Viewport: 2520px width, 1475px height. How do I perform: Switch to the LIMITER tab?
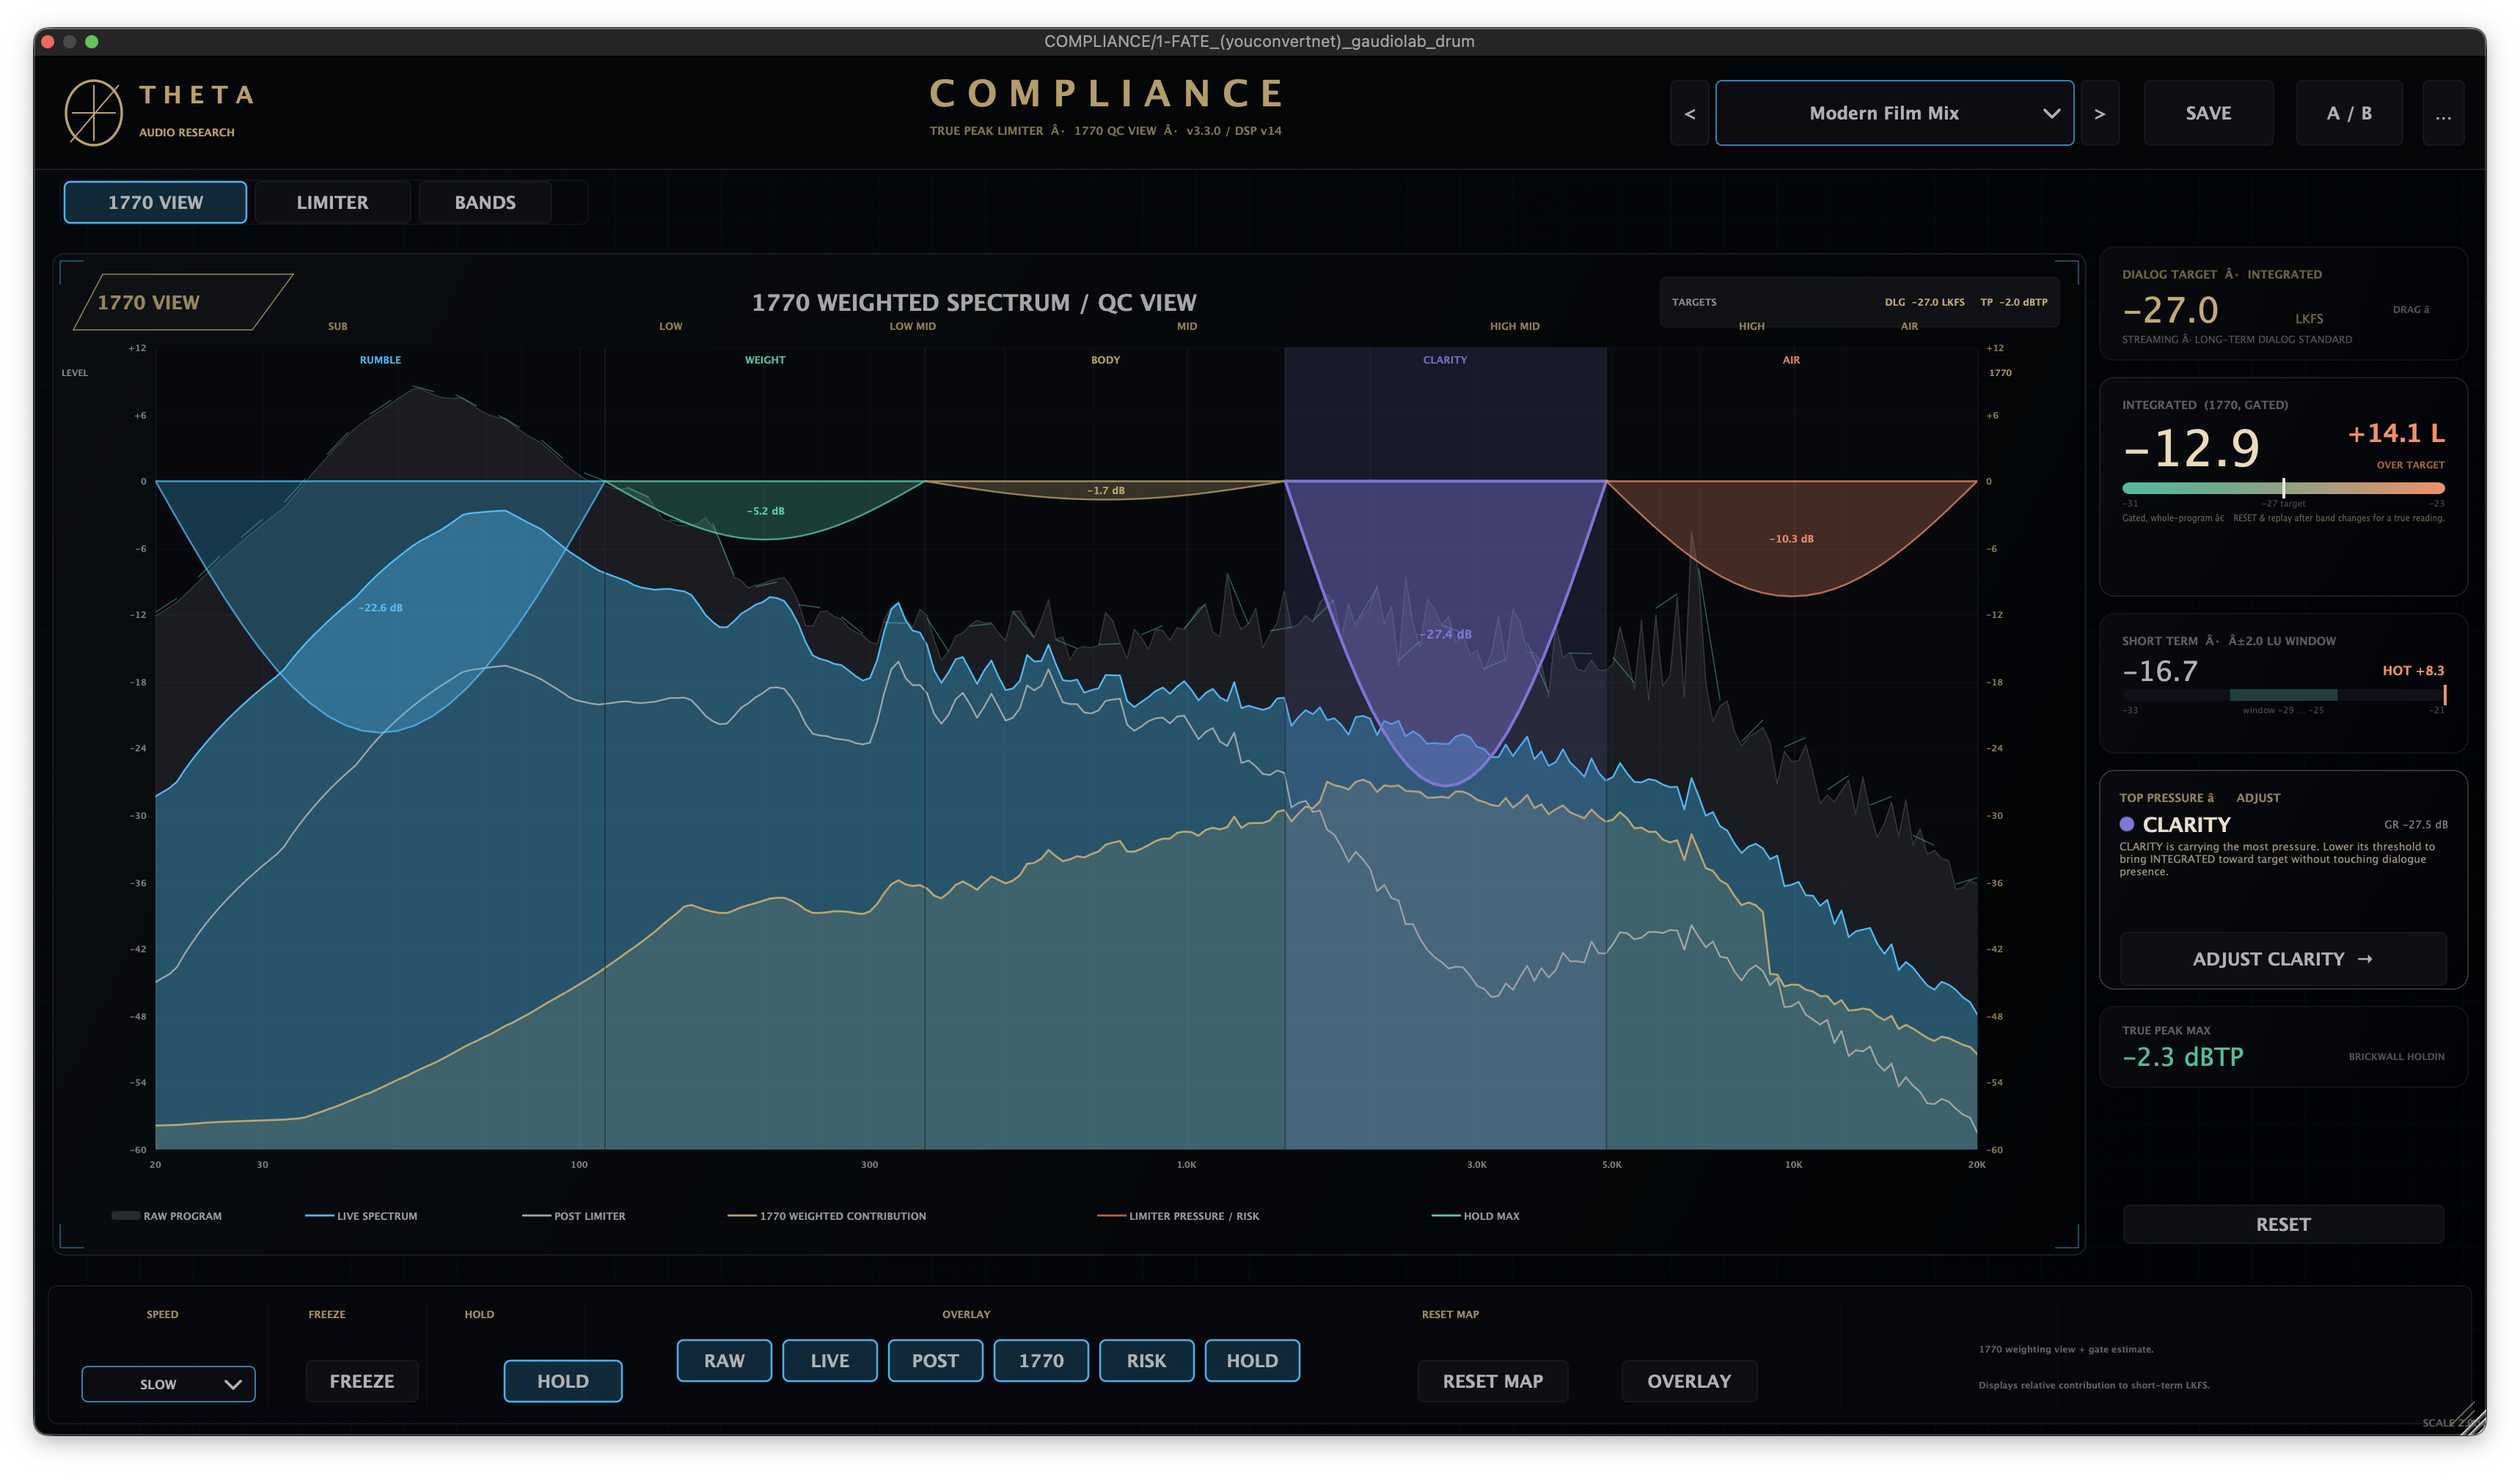click(x=332, y=202)
